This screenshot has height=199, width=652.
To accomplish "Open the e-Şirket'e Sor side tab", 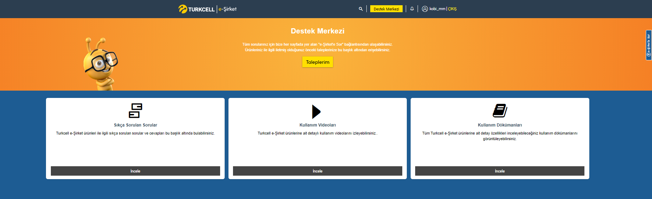I will [x=649, y=45].
